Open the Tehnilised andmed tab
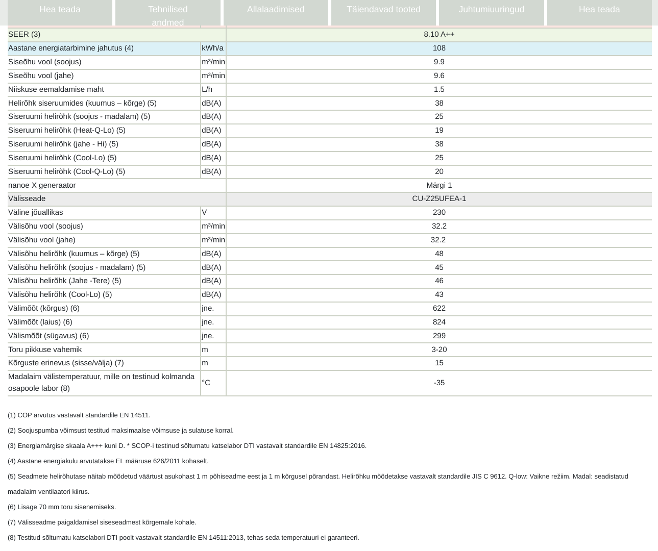 coord(167,12)
